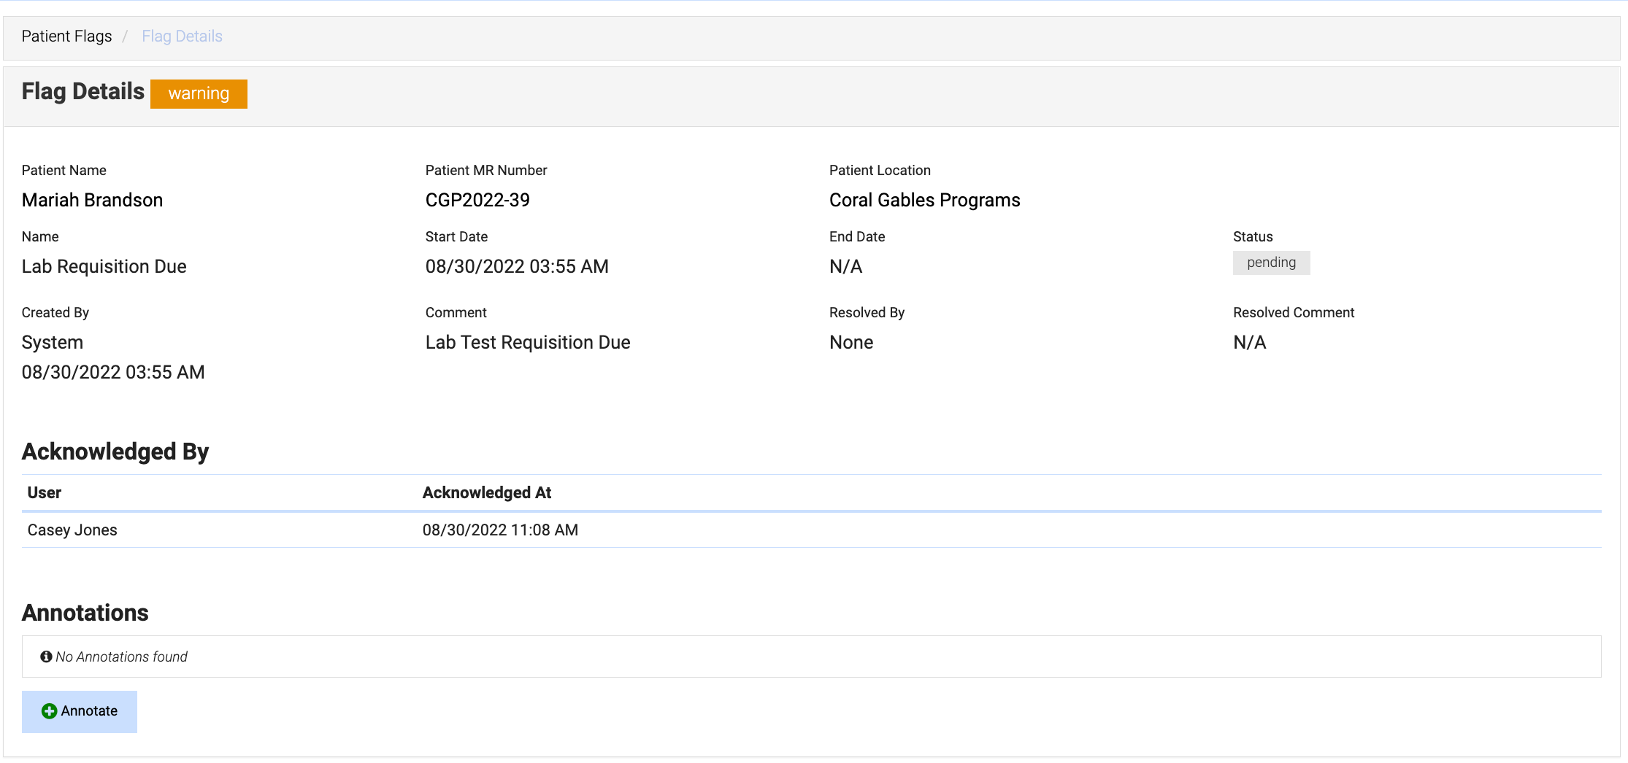Click the MR number CGP2022-39
Viewport: 1628px width, 763px height.
(477, 201)
